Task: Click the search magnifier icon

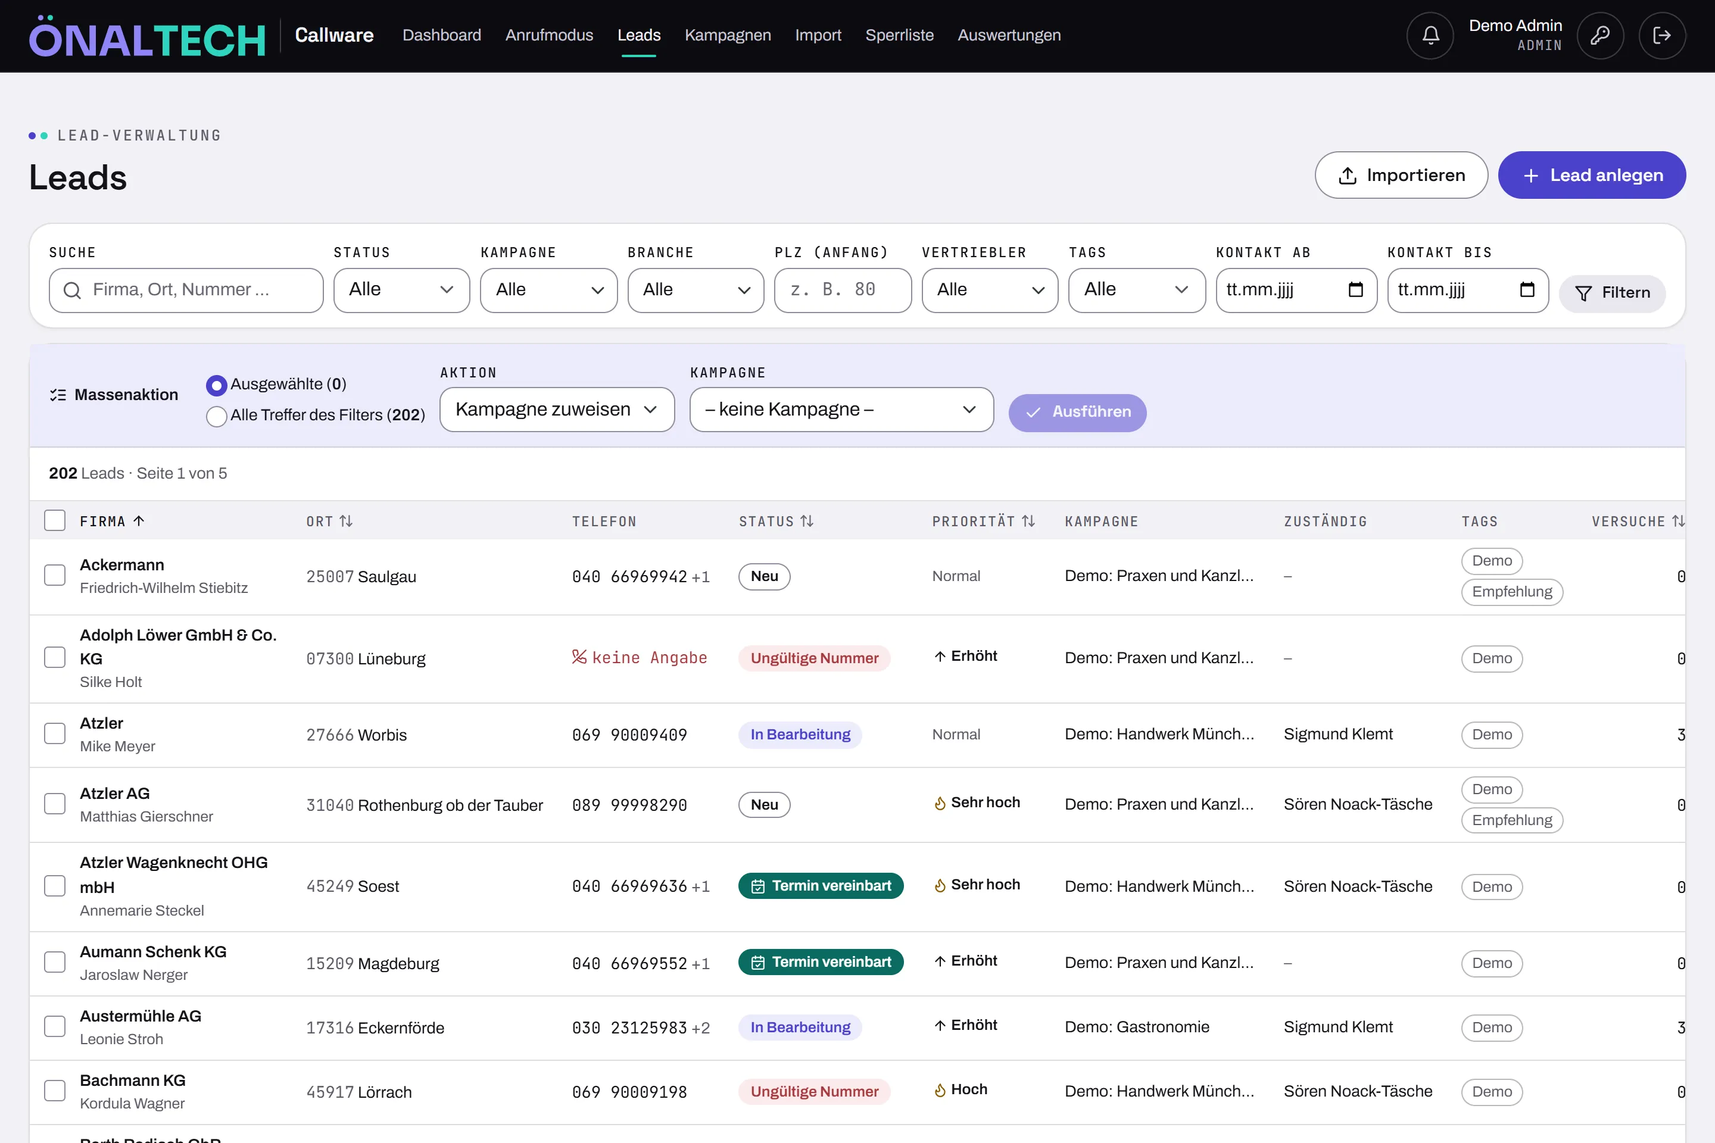Action: click(x=72, y=290)
